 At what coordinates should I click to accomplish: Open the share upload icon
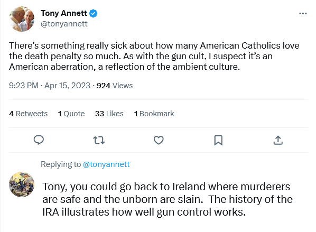click(x=278, y=140)
